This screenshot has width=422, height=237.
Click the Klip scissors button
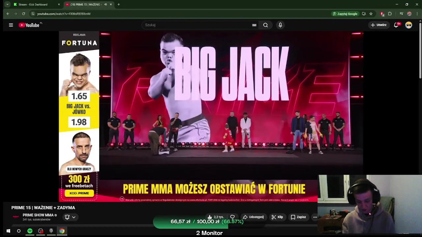(277, 217)
